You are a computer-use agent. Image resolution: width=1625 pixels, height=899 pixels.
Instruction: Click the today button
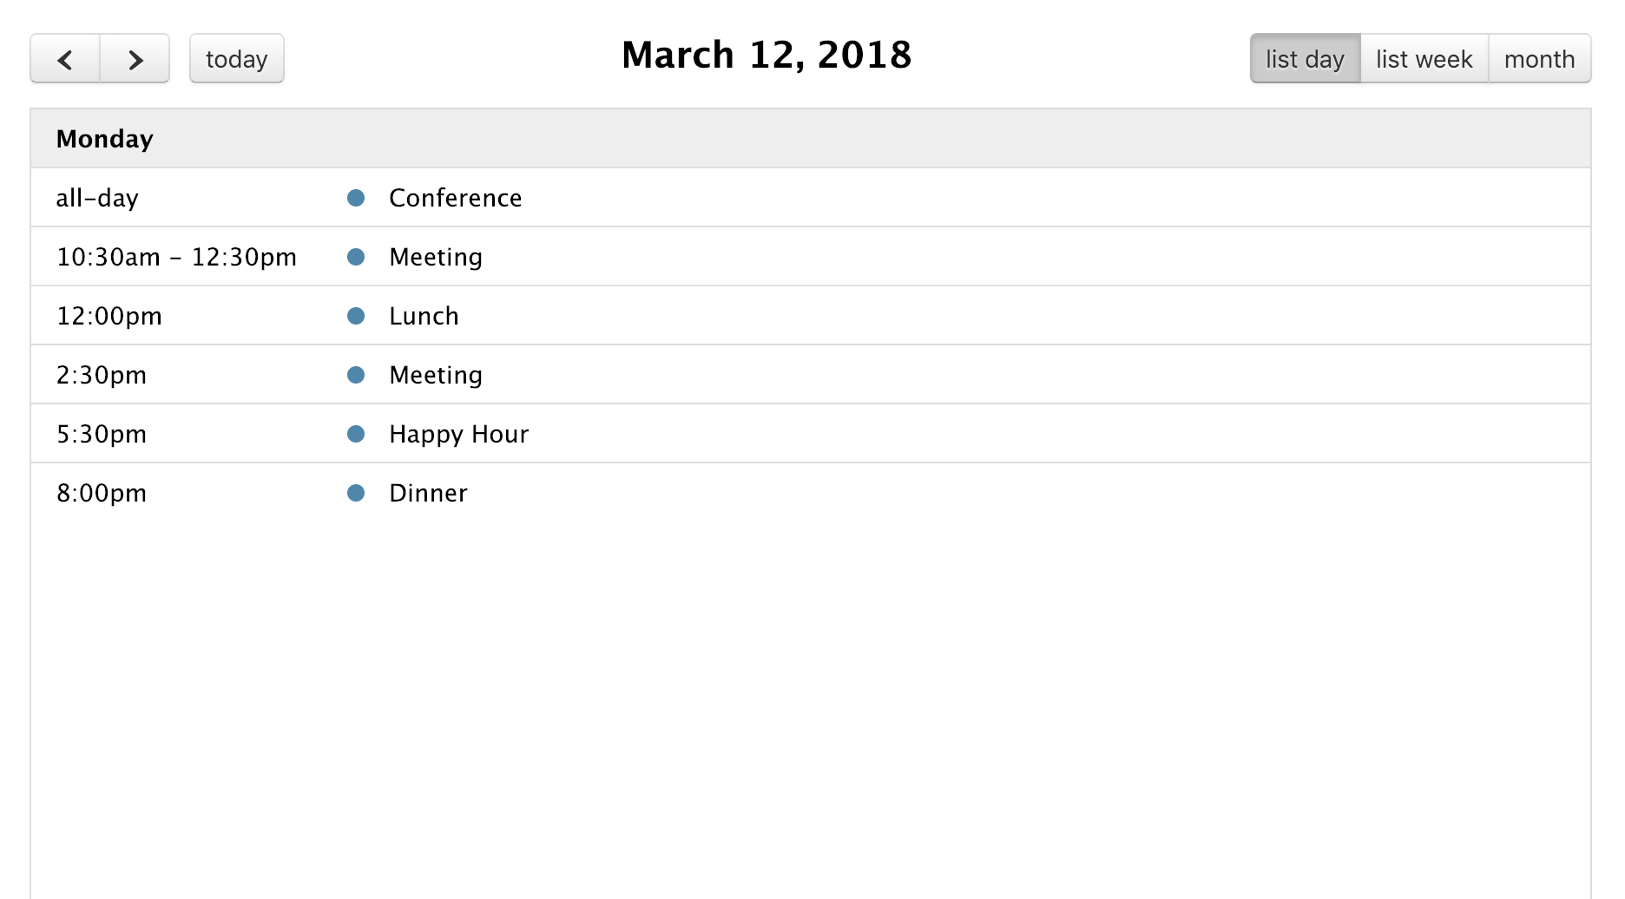tap(236, 59)
